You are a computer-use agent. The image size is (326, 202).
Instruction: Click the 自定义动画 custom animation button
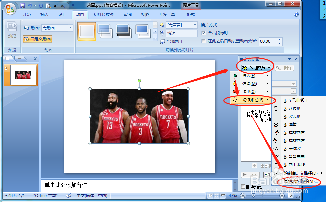[x=37, y=39]
